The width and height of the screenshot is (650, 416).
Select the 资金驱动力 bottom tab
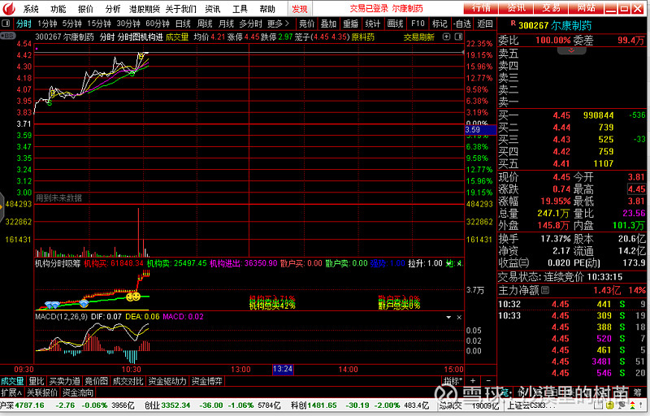(167, 381)
